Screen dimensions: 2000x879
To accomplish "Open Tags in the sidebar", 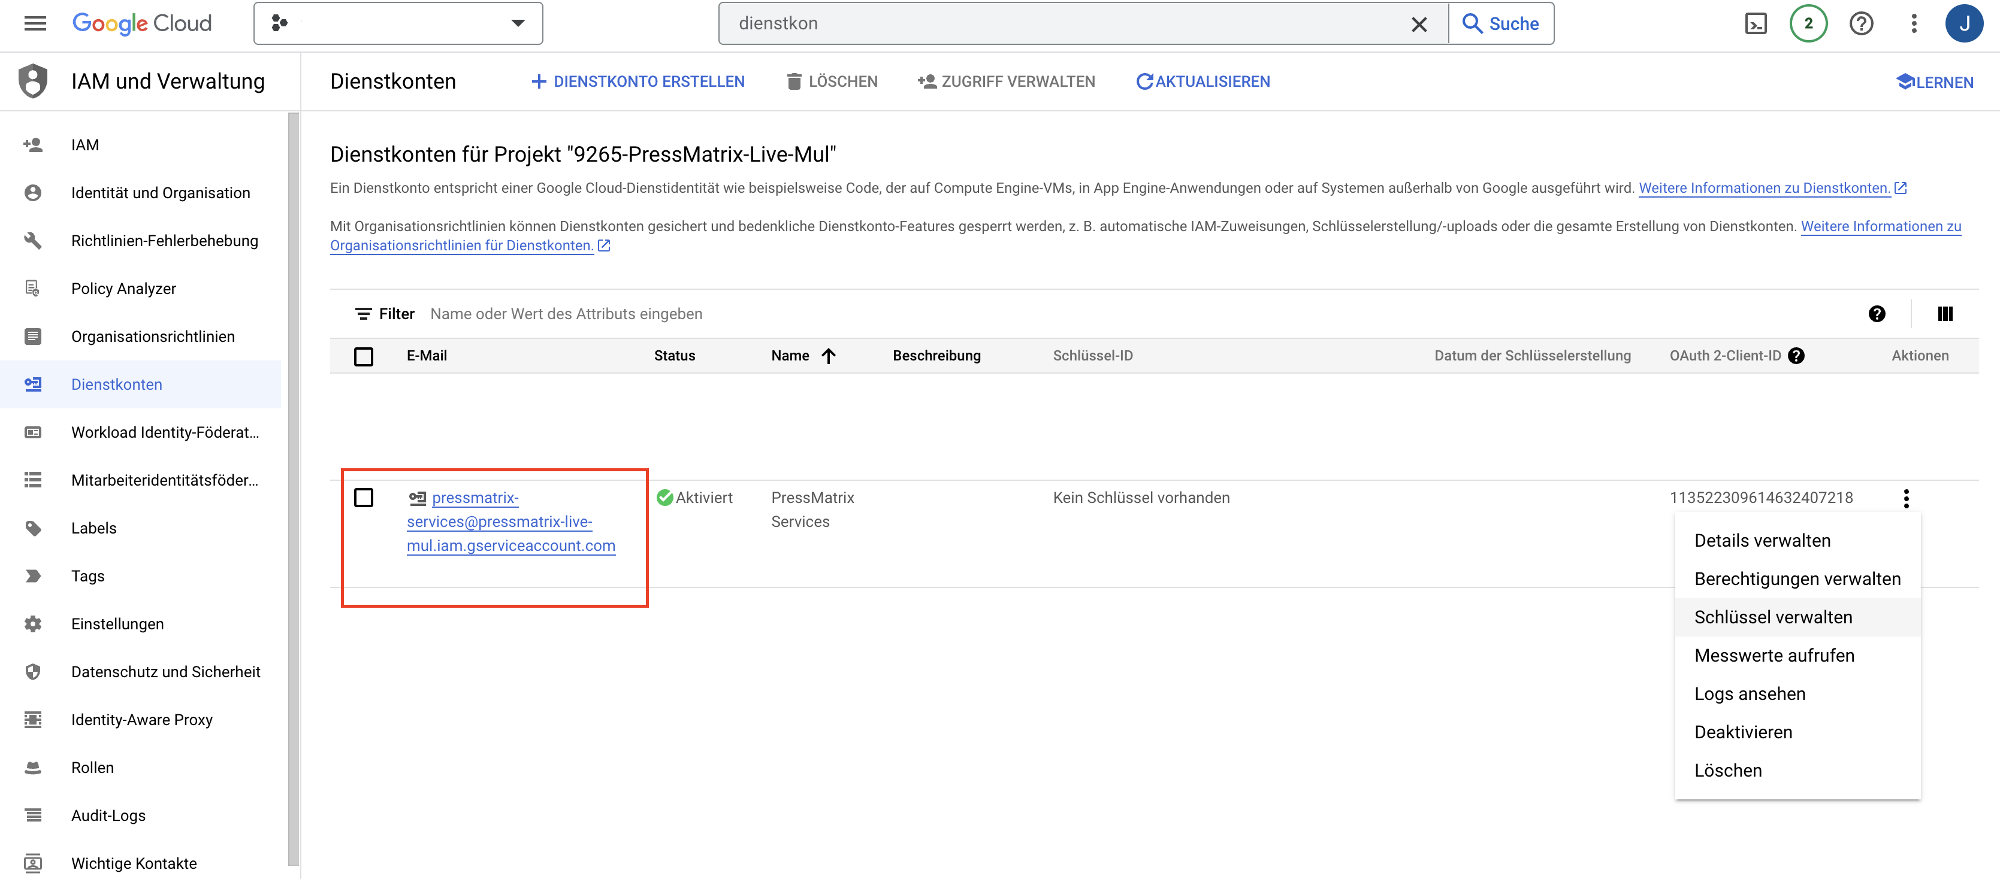I will [141, 577].
